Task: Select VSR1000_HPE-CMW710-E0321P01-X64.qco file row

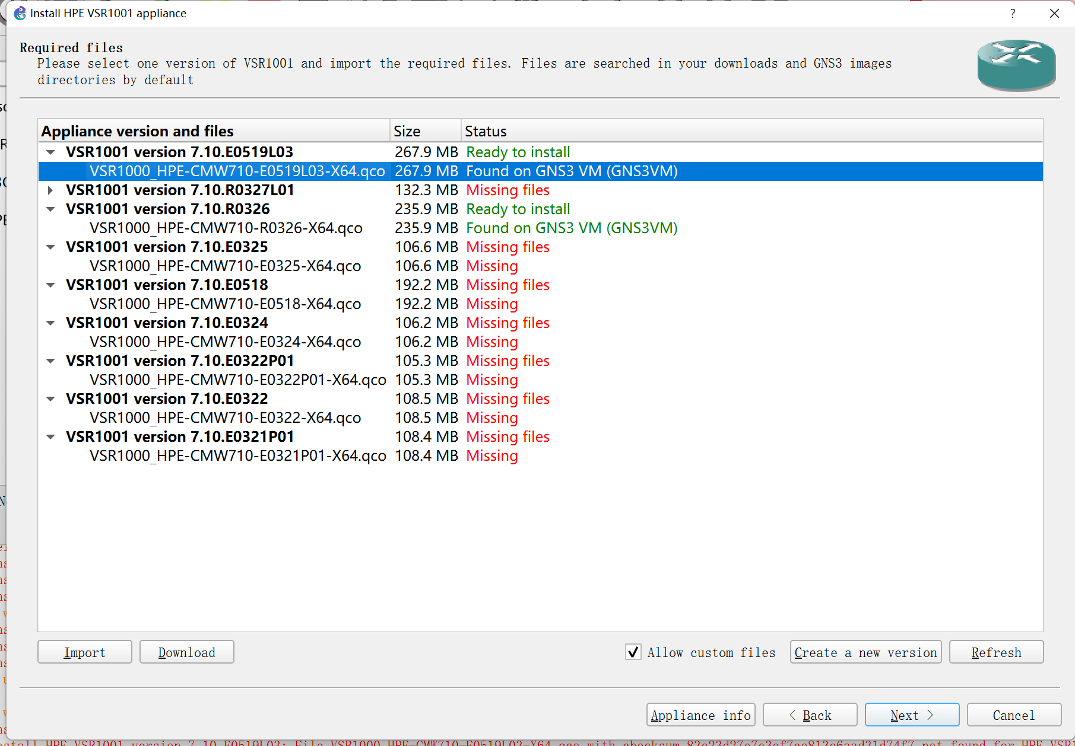Action: tap(540, 456)
